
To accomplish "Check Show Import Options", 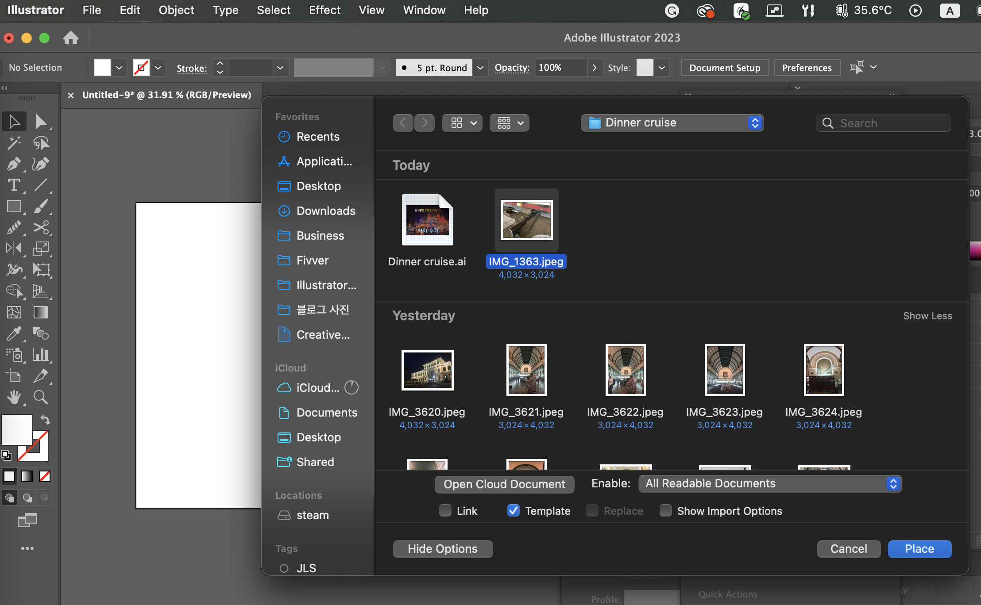I will pyautogui.click(x=666, y=511).
